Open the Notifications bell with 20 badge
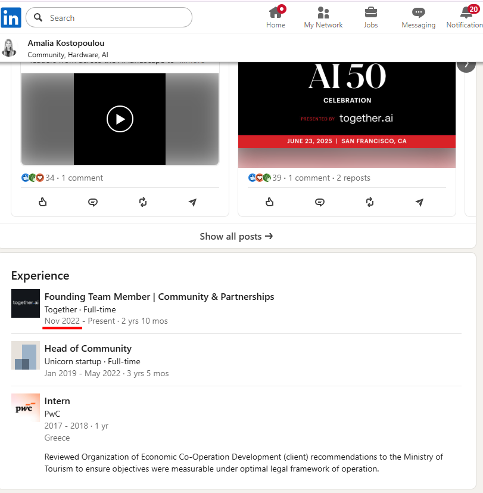The height and width of the screenshot is (493, 483). click(x=465, y=18)
